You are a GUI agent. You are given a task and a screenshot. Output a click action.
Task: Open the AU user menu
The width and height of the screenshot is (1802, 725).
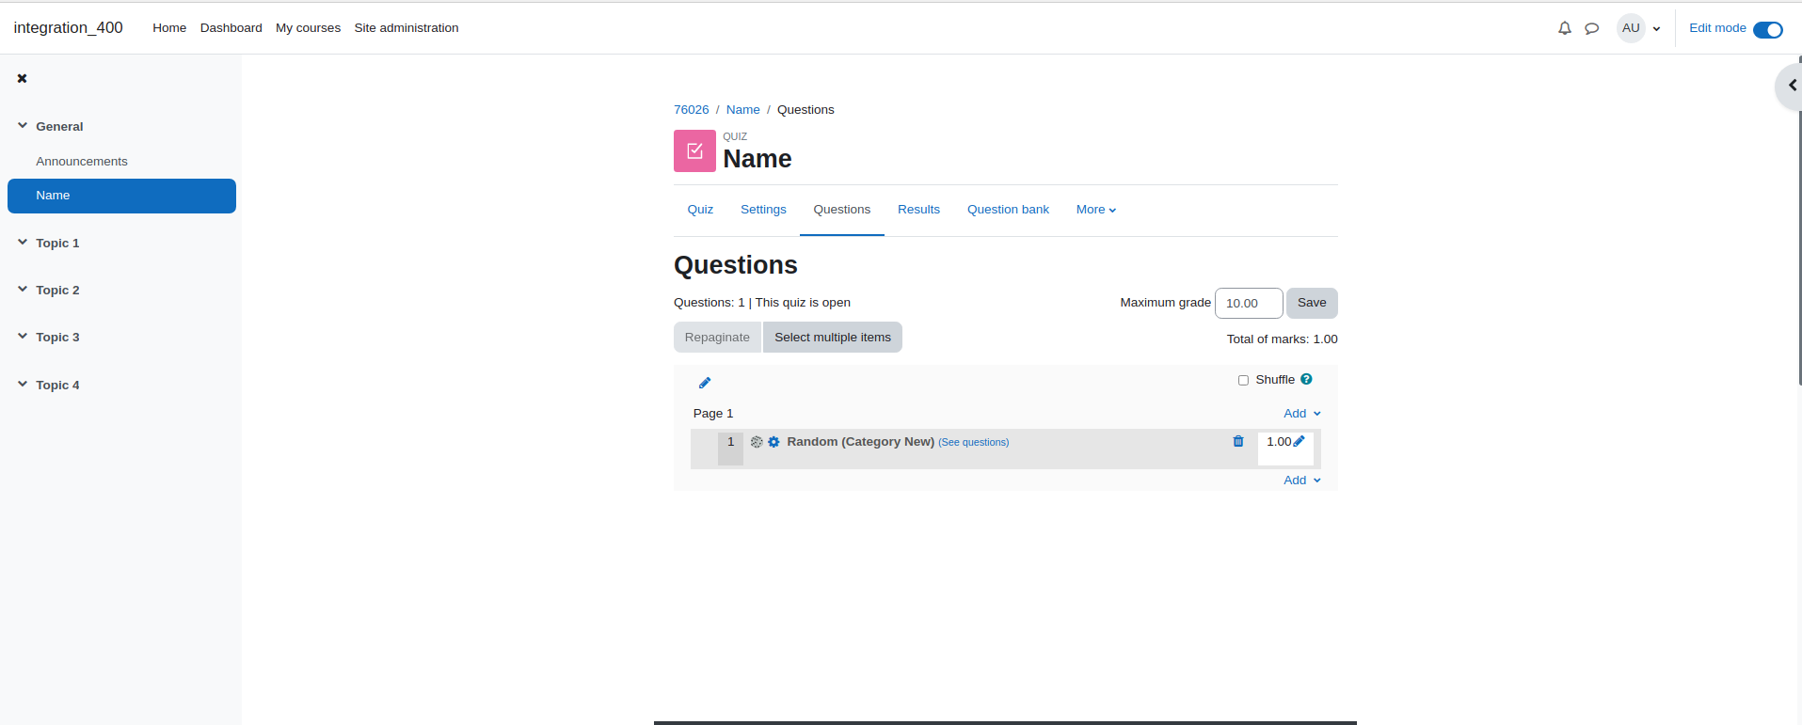click(x=1639, y=28)
